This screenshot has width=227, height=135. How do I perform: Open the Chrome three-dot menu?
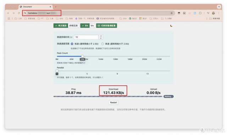point(219,13)
